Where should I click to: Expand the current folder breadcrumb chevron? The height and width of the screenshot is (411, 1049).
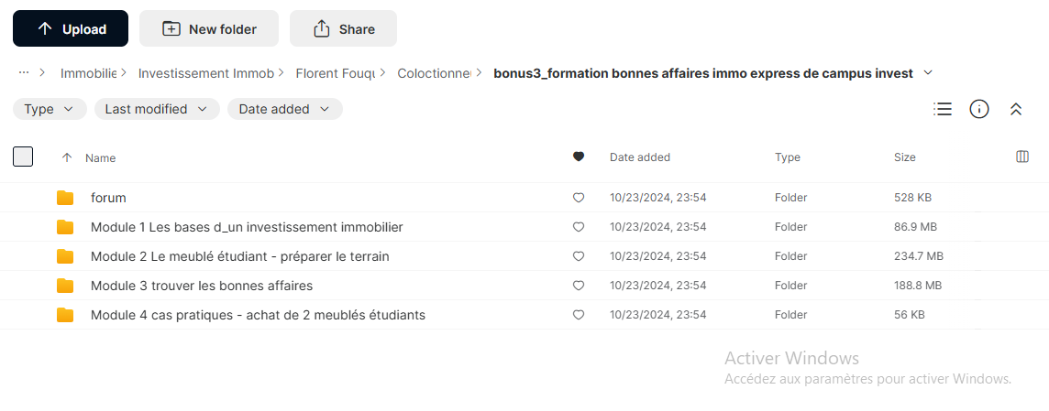pos(927,73)
